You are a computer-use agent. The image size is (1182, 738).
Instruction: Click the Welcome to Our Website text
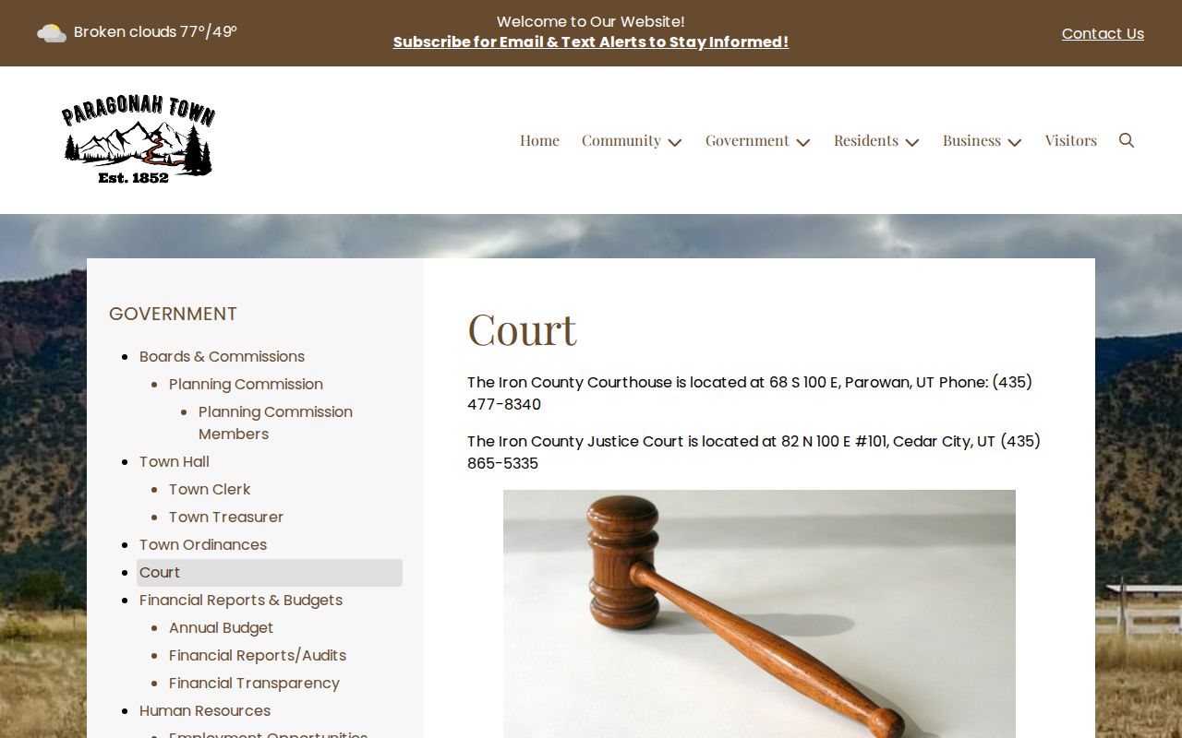pyautogui.click(x=591, y=21)
